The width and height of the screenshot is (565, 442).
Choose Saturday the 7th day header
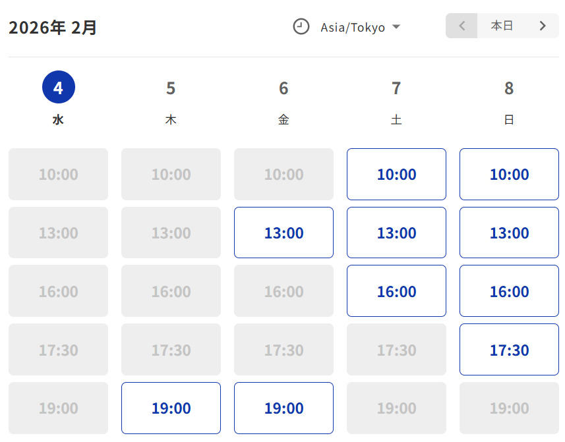pos(396,100)
